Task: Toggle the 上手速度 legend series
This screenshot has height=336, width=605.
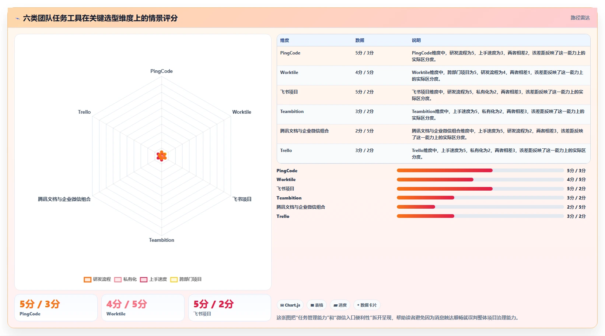Action: point(153,279)
